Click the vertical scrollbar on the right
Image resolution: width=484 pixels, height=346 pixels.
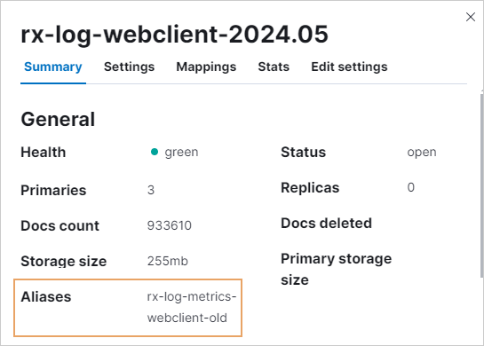click(x=482, y=185)
